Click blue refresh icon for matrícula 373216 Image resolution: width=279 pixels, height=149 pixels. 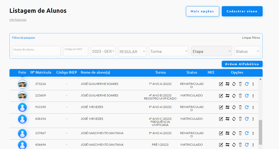tap(247, 84)
